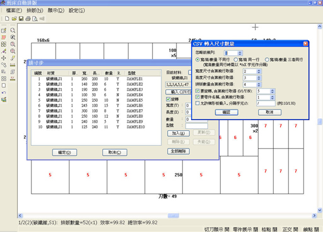Viewport: 323px width, 232px height.
Task: Click the New file icon in toolbar
Action: 7,19
